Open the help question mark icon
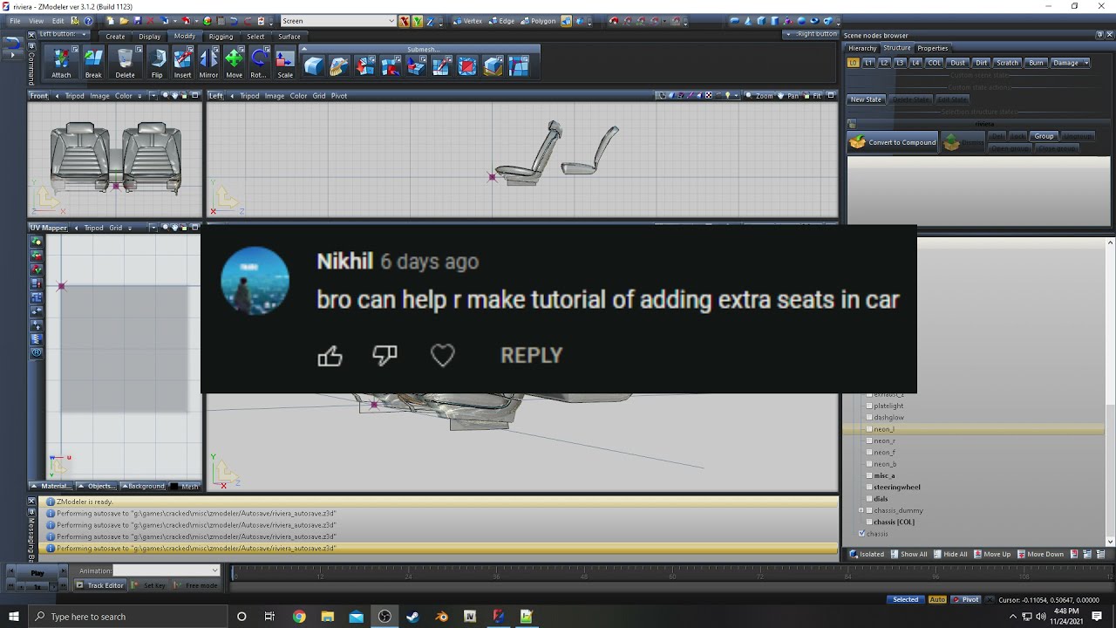1116x628 pixels. (88, 21)
